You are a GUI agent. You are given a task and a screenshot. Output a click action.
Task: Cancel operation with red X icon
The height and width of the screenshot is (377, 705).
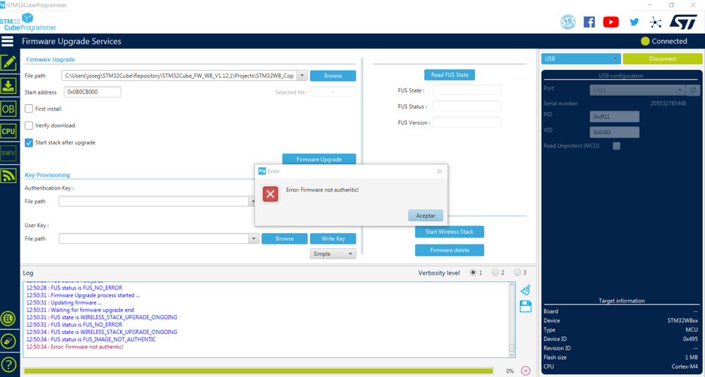click(526, 371)
